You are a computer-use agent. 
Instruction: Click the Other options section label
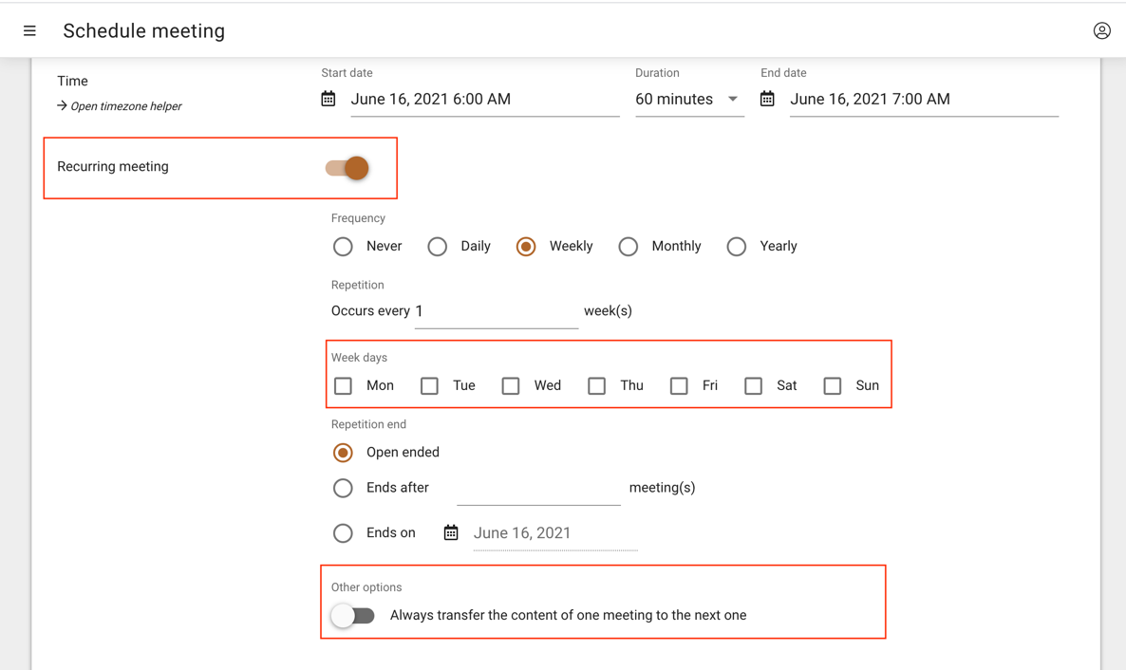pyautogui.click(x=366, y=587)
